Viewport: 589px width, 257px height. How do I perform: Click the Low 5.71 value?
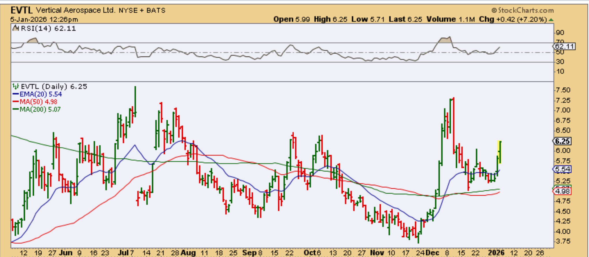[368, 19]
